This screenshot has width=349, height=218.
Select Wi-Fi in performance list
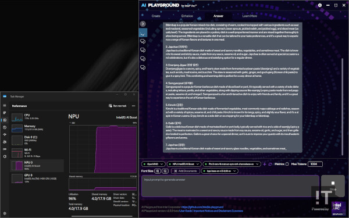(x=37, y=153)
